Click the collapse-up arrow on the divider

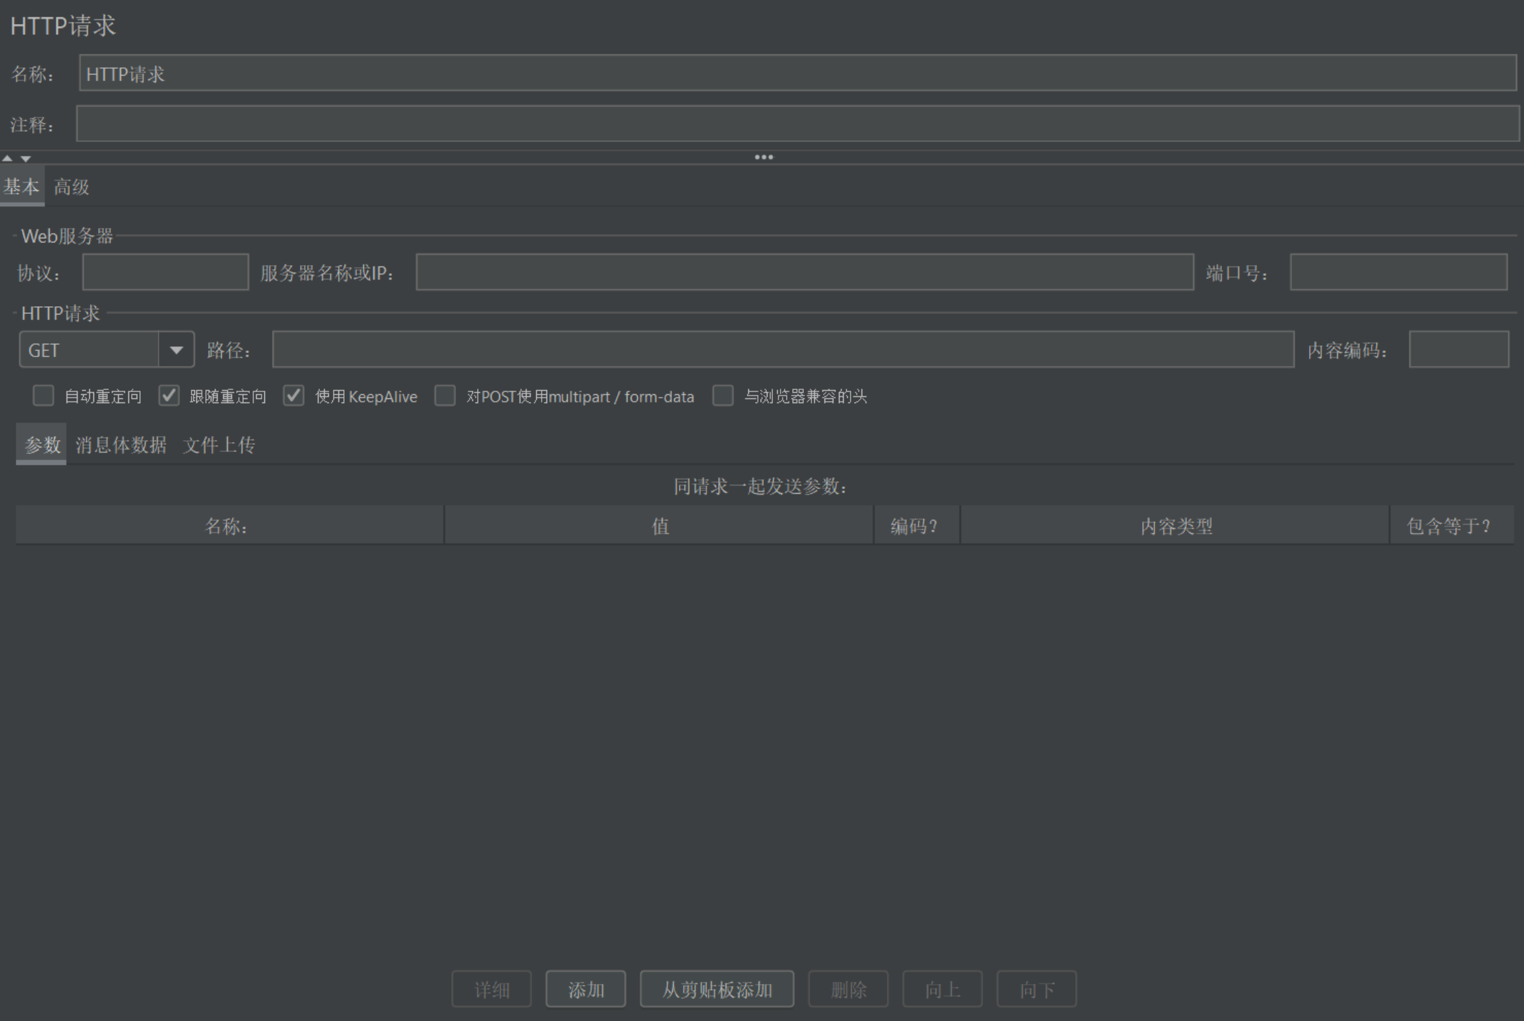(8, 158)
